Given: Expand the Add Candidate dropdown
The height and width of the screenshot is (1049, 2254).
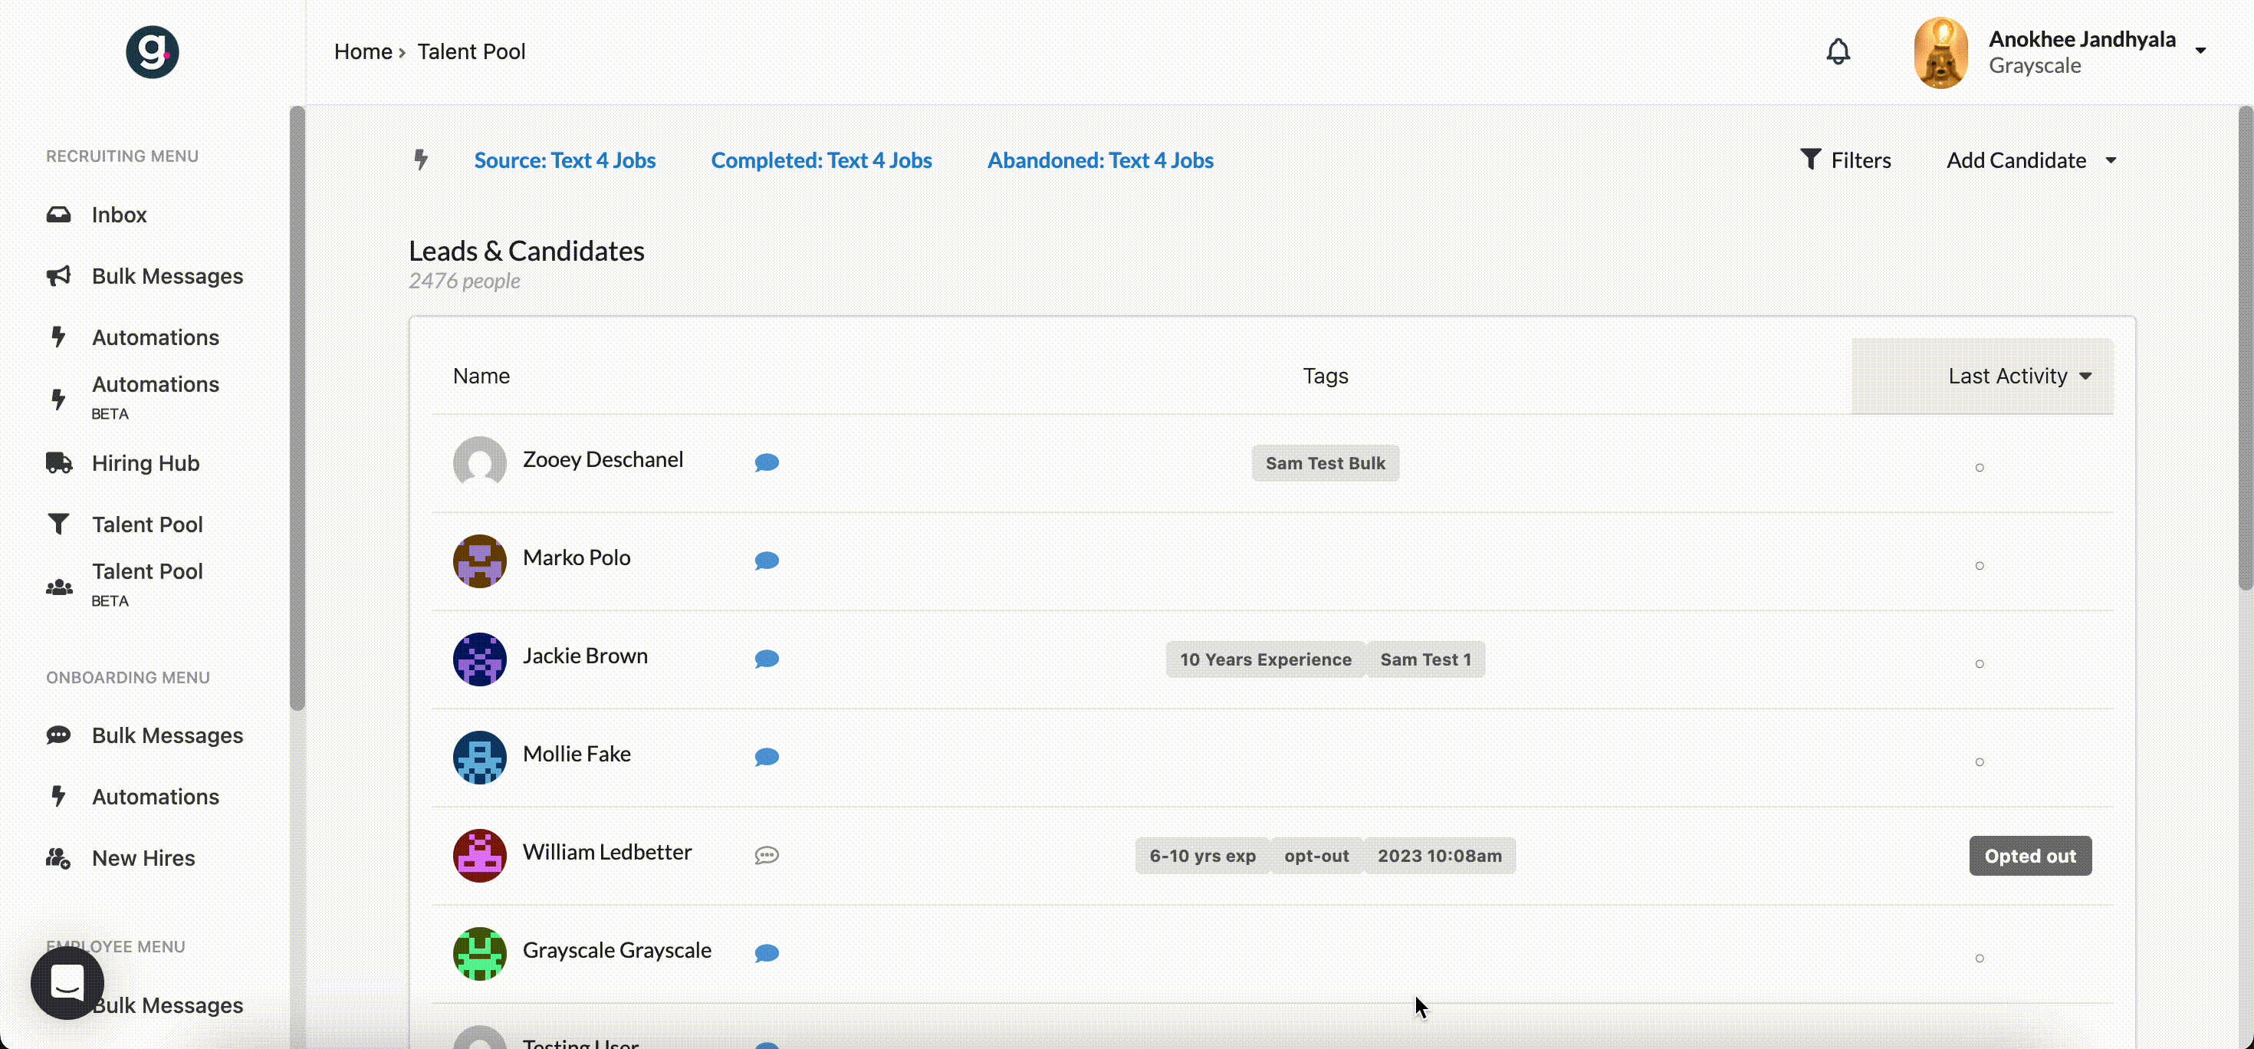Looking at the screenshot, I should [x=2030, y=160].
